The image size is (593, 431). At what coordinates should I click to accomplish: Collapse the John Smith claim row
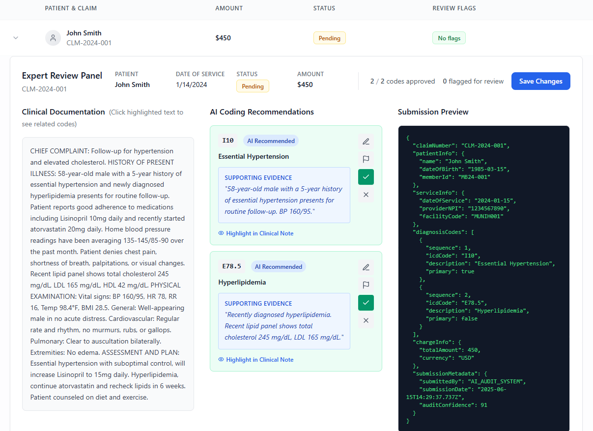click(x=16, y=38)
